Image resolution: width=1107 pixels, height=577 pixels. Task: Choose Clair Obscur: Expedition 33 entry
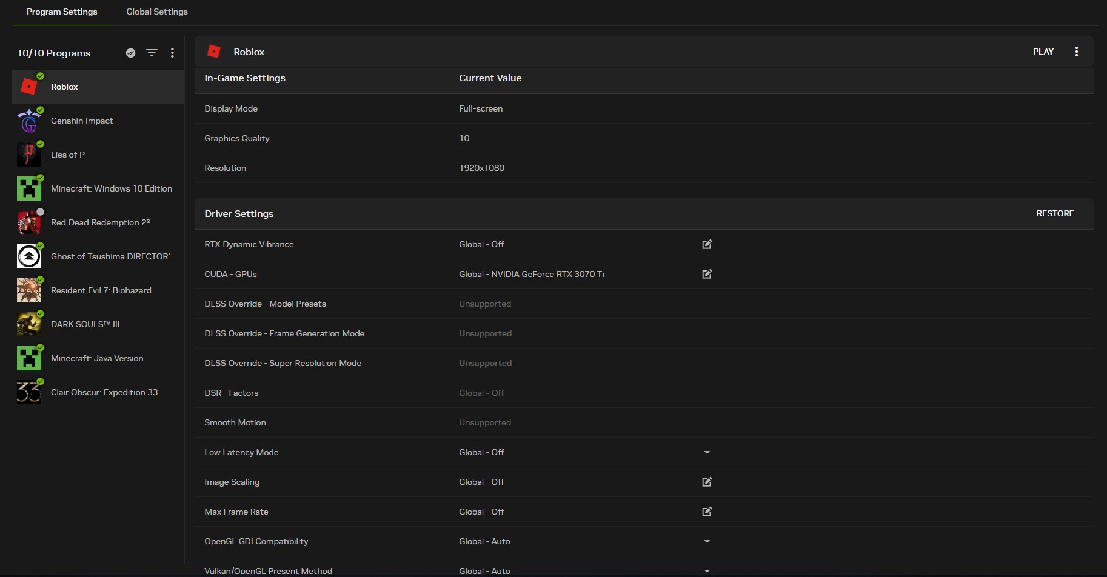point(104,392)
